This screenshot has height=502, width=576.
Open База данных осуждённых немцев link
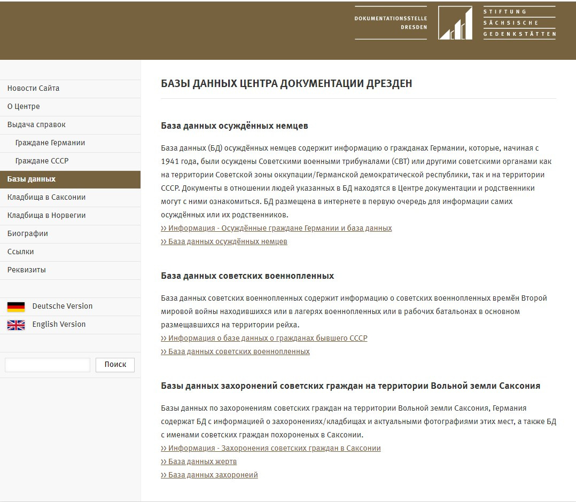point(228,241)
